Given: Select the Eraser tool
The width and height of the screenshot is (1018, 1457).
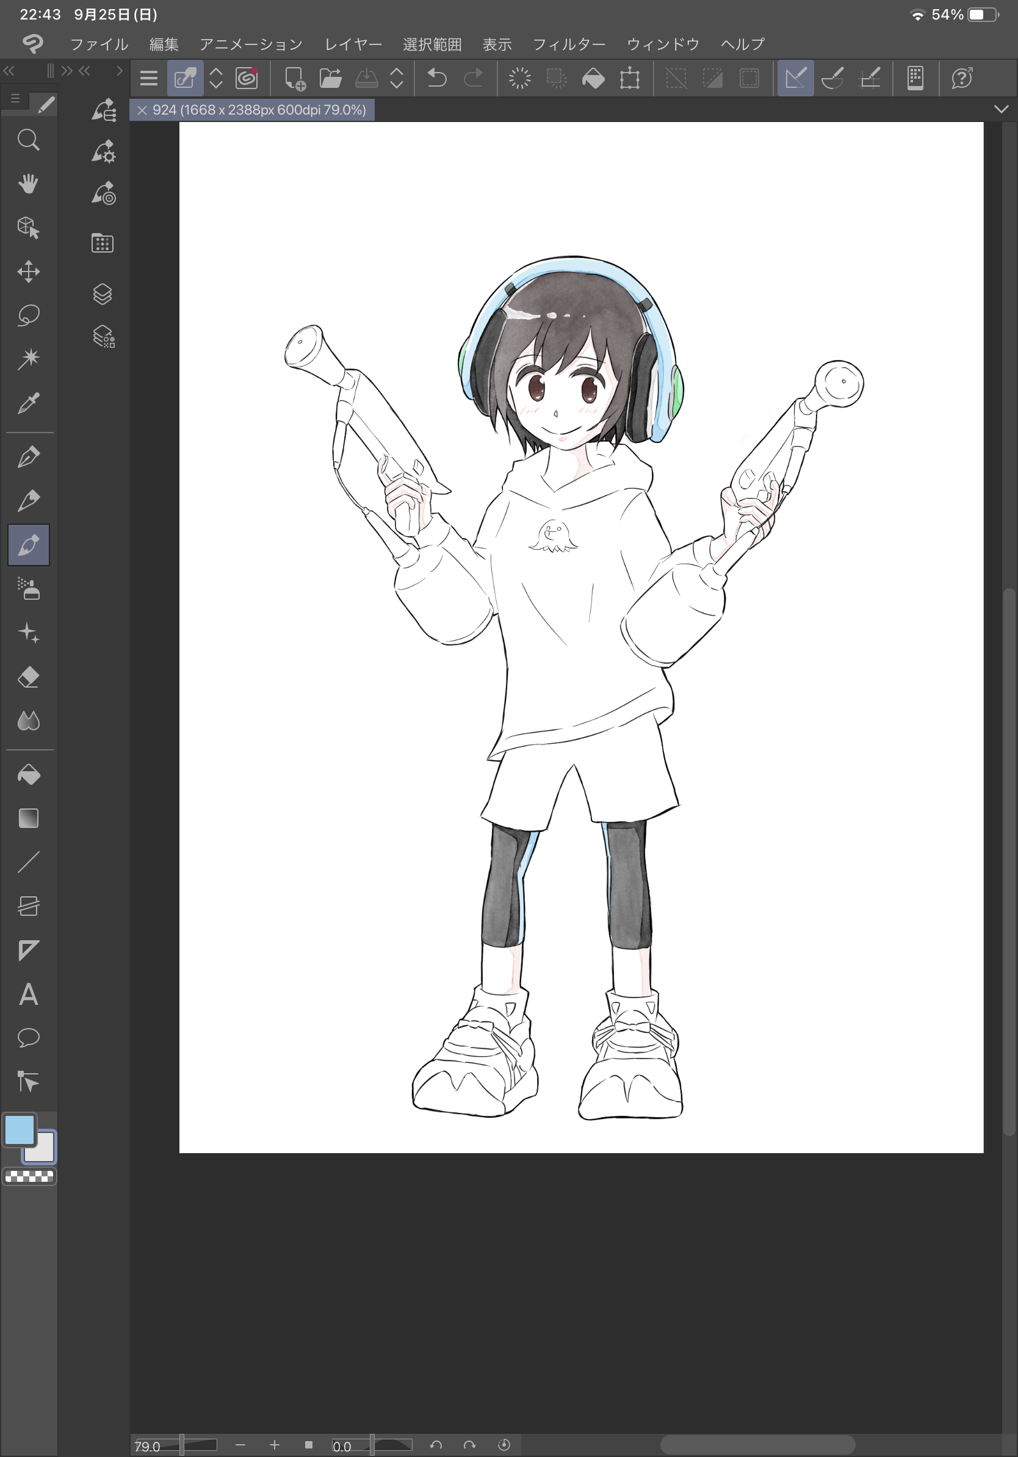Looking at the screenshot, I should [x=28, y=677].
